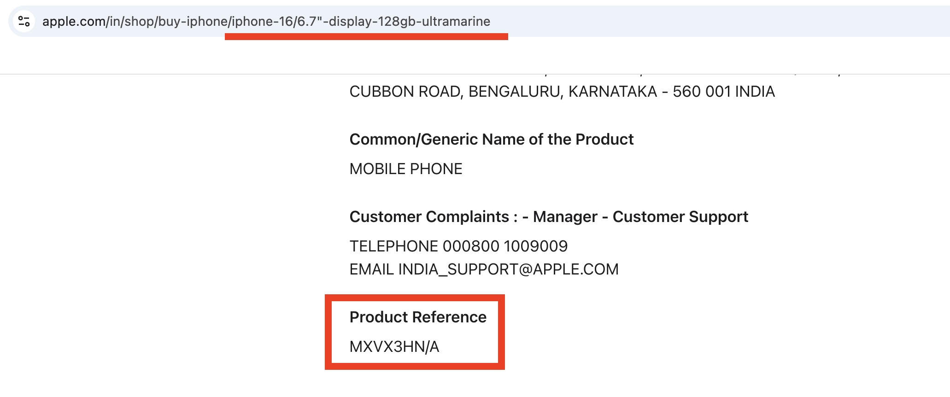
Task: Click the "Customer Complaints" heading text
Action: [x=429, y=216]
